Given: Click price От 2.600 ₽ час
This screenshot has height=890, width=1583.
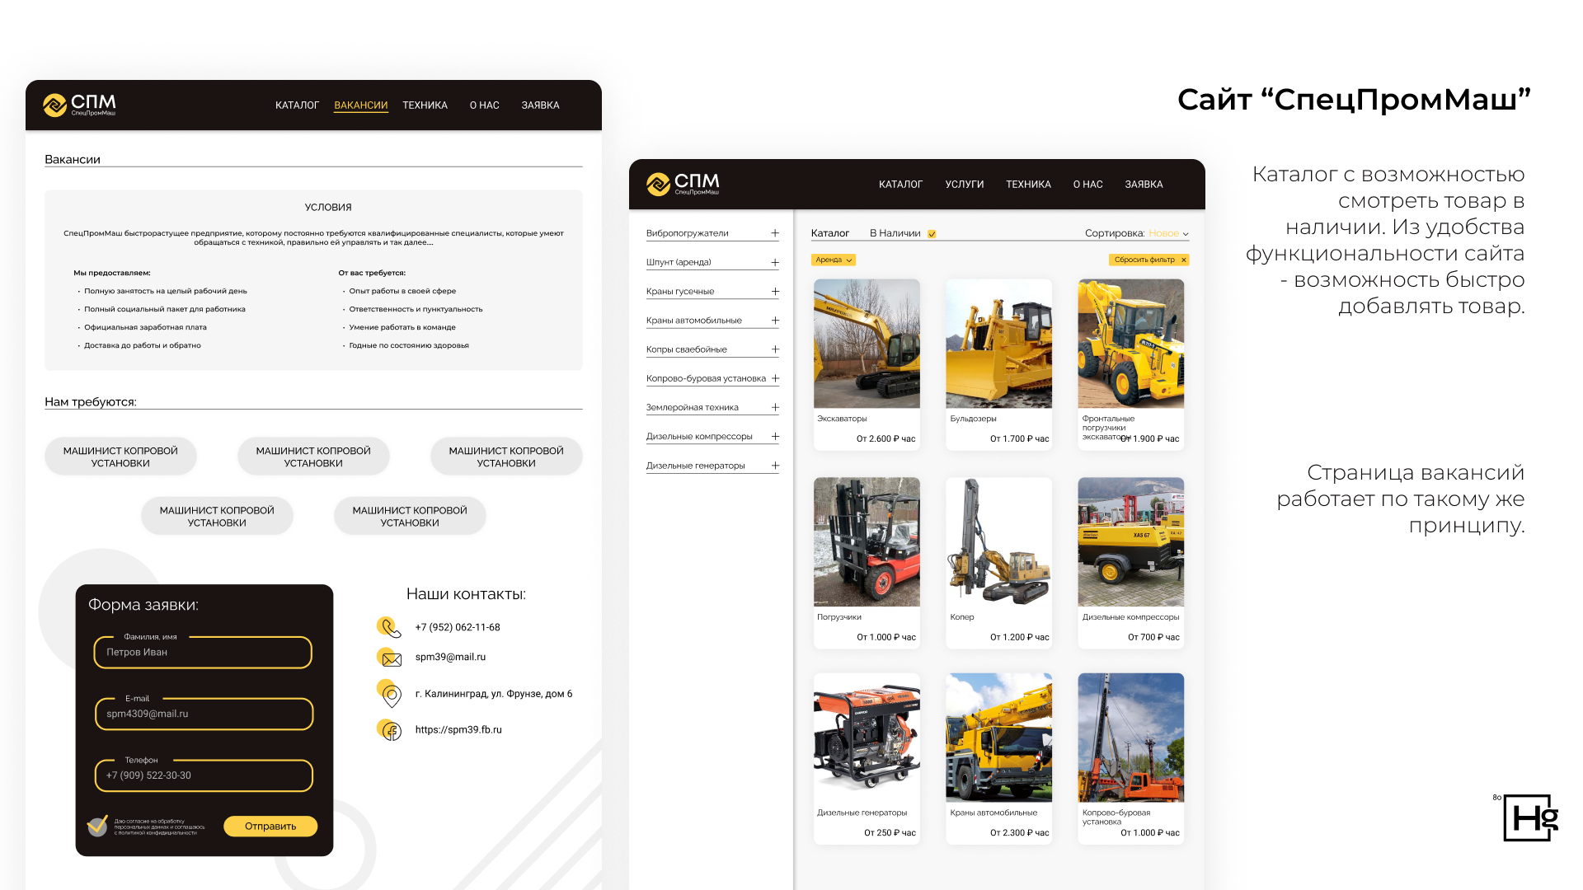Looking at the screenshot, I should click(885, 439).
